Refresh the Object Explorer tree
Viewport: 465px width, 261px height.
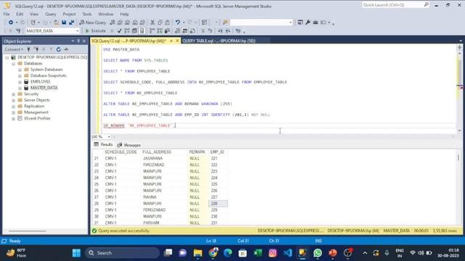(x=58, y=49)
